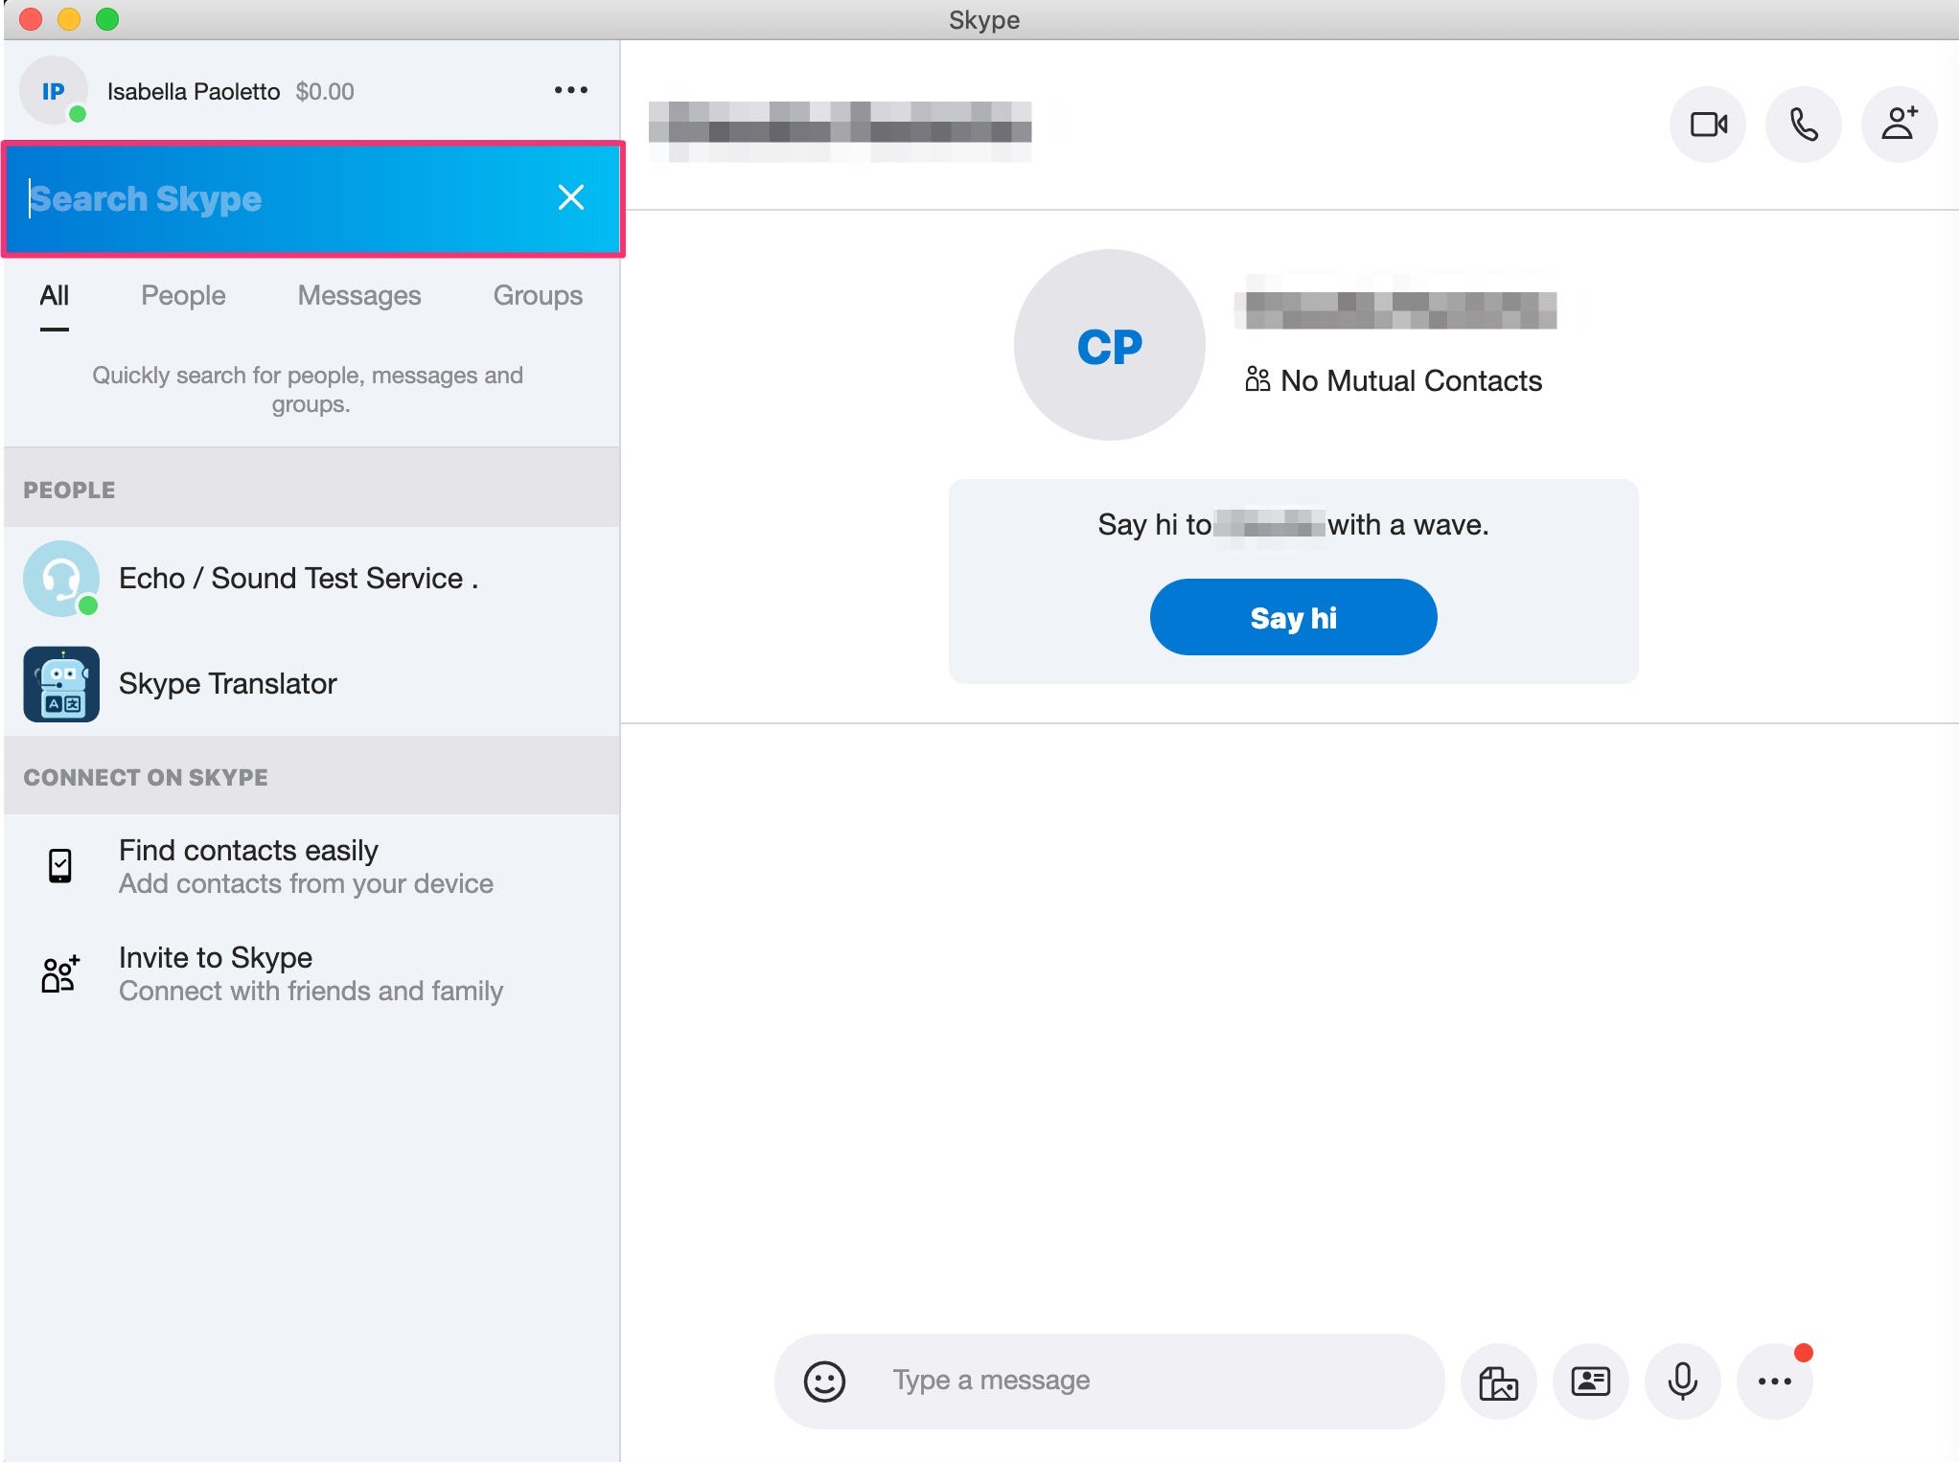Open the profile more options menu
This screenshot has width=1959, height=1462.
click(571, 90)
